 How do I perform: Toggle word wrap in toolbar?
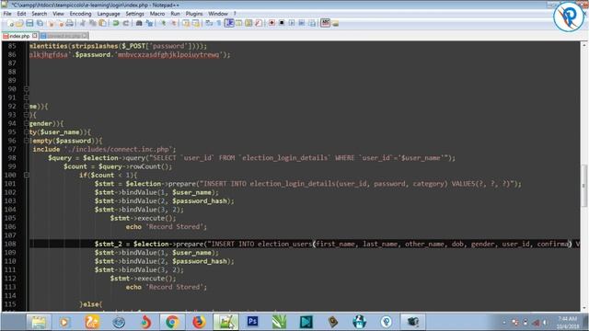pos(209,23)
